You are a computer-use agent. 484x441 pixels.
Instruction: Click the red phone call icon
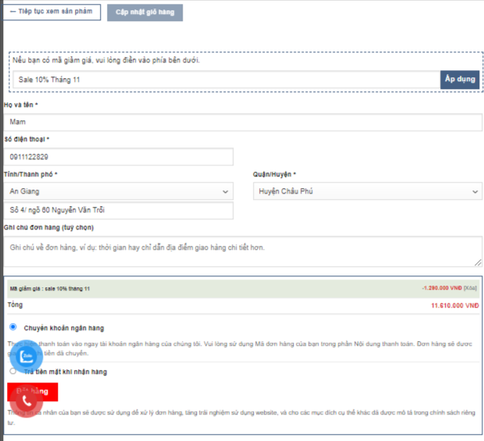[x=27, y=401]
